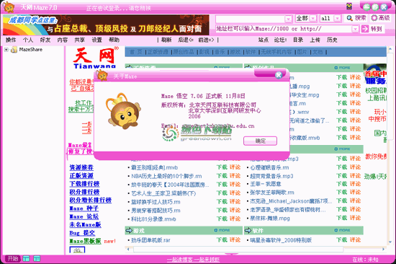This screenshot has height=264, width=396.
Task: Click the 论坛 toolbar item
Action: pos(281,40)
